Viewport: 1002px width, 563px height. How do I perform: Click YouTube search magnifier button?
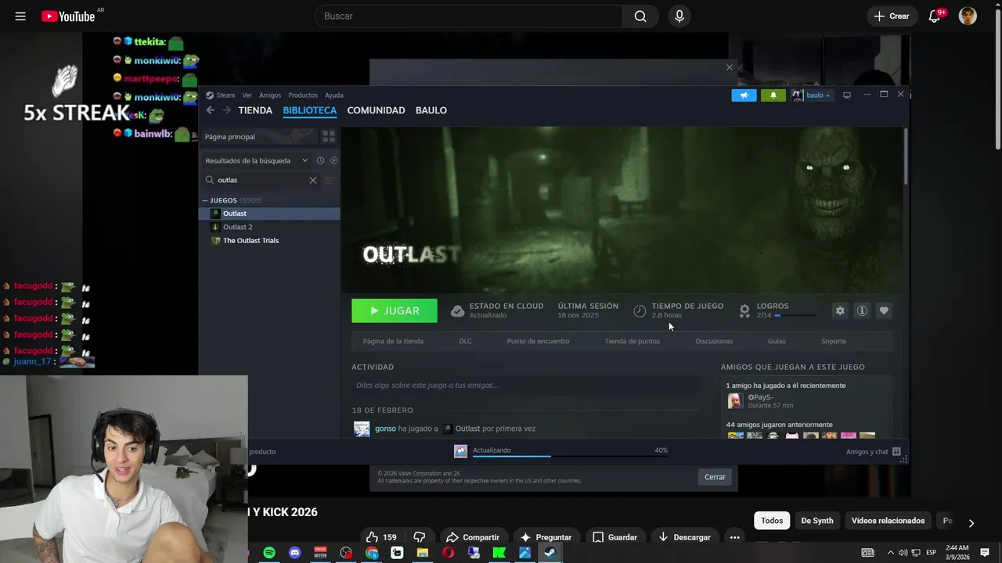click(x=640, y=16)
